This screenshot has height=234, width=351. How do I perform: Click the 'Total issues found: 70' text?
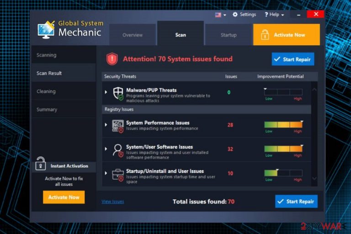203,202
